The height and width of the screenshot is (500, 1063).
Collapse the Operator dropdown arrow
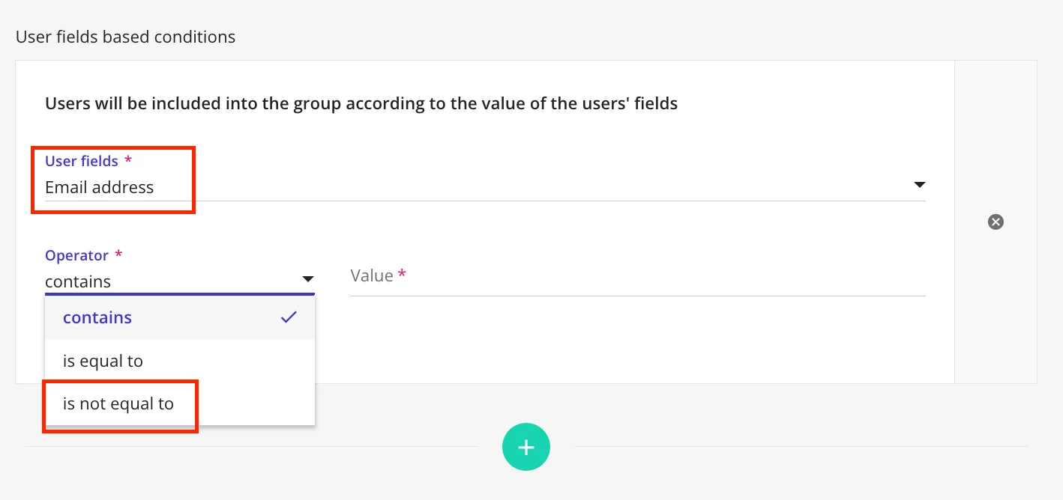[x=307, y=279]
